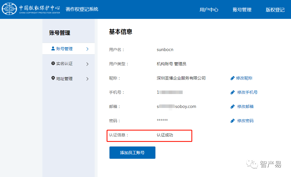This screenshot has width=291, height=177.
Task: Click the 用户类型： label
Action: click(118, 64)
